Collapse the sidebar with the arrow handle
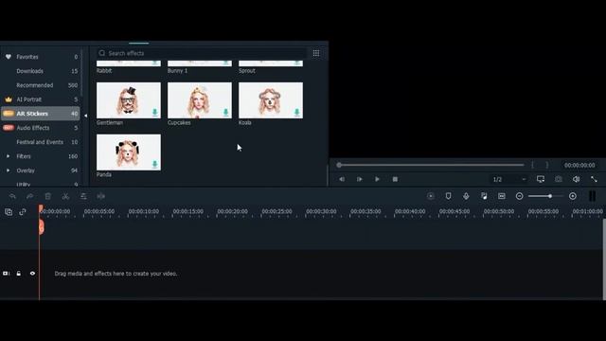Image resolution: width=606 pixels, height=341 pixels. 85,116
